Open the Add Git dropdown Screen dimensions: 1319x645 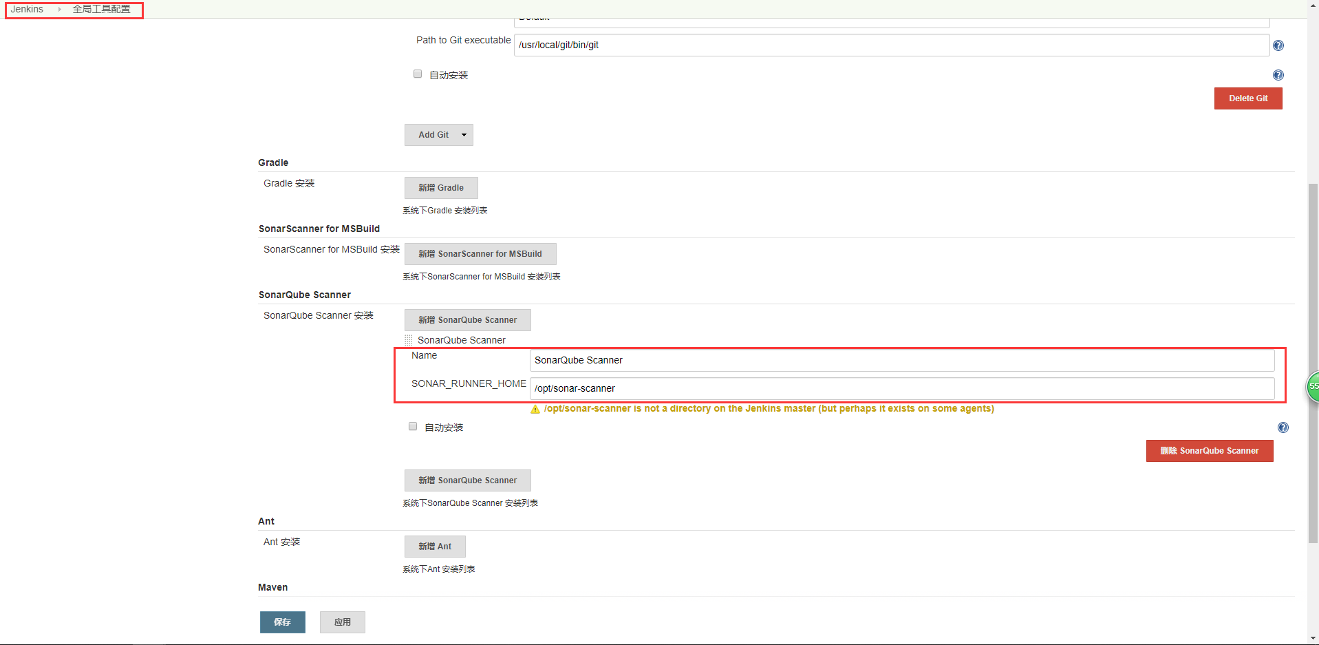click(439, 135)
